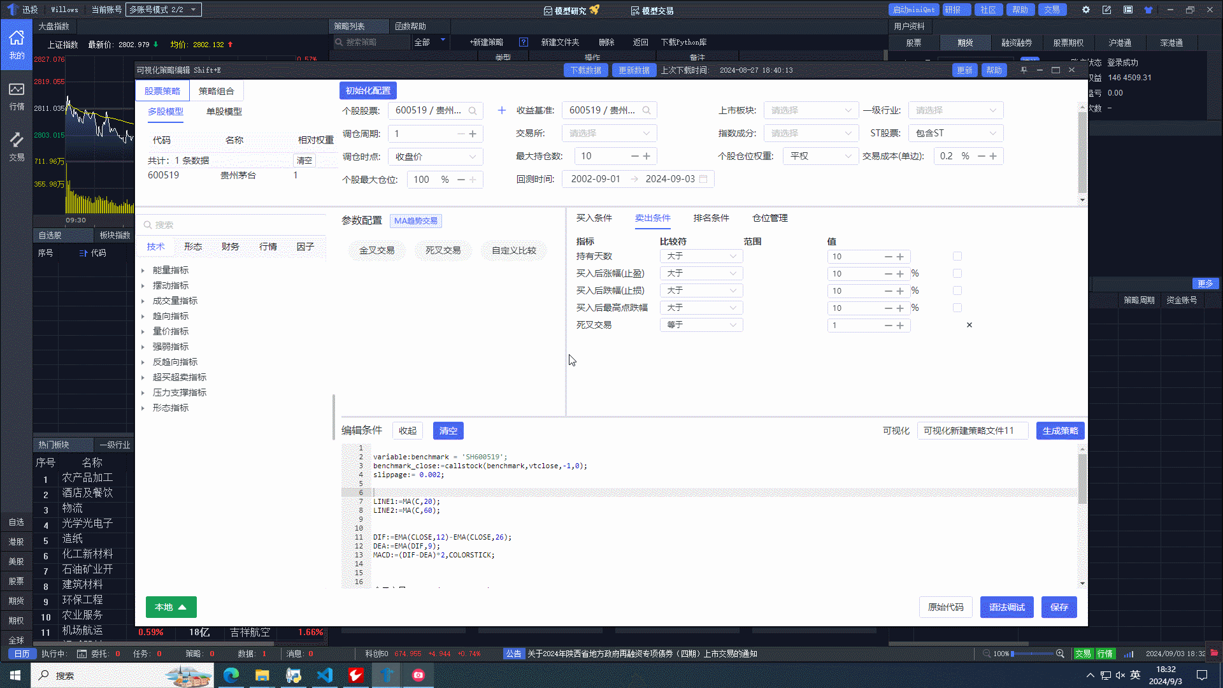Open the 我的 home sidebar icon

[x=17, y=45]
